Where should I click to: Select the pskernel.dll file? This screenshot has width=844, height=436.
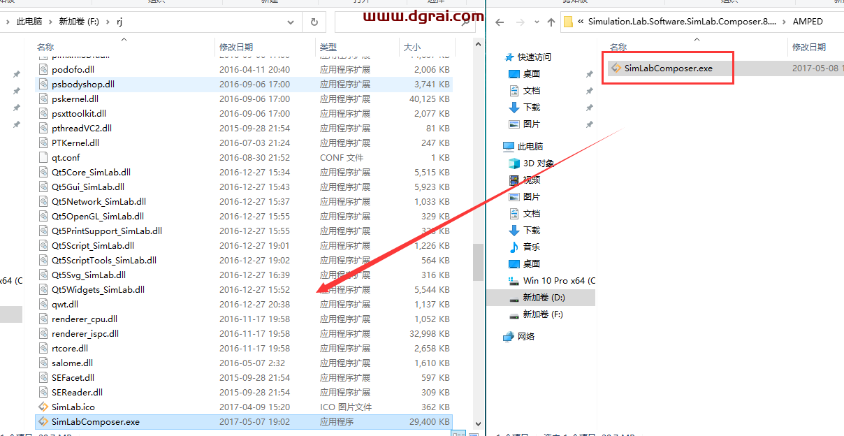click(x=244, y=99)
